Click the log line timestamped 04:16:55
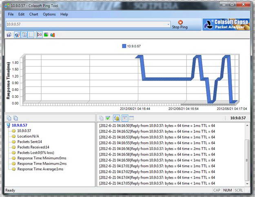 tap(157, 143)
